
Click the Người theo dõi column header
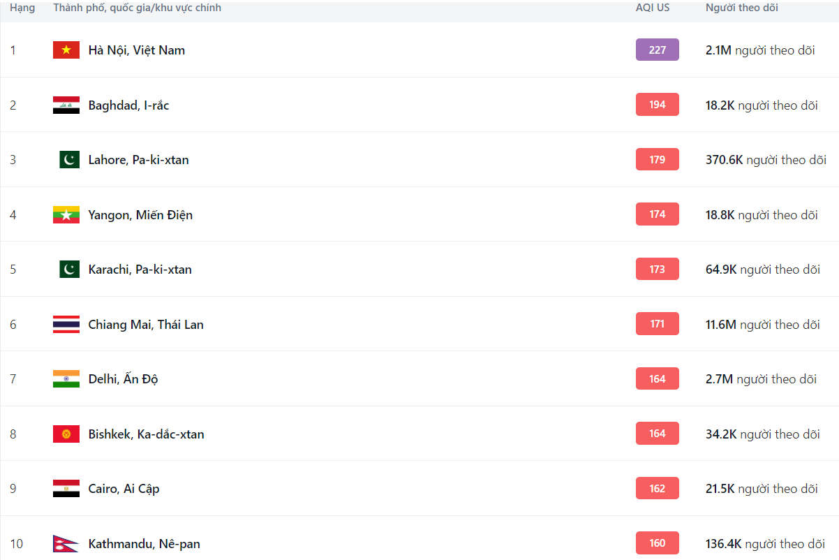(741, 8)
